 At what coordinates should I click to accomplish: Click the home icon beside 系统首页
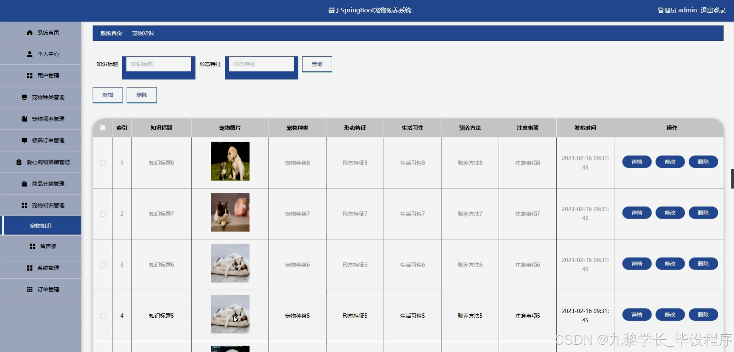(30, 33)
